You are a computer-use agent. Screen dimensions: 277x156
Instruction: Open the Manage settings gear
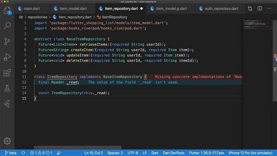click(7, 141)
